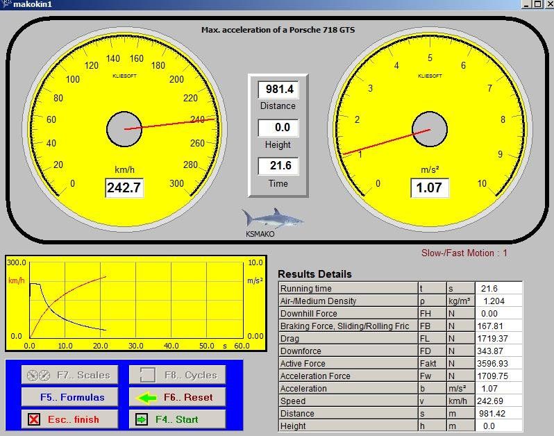Exit using Esc.. finish button

[69, 419]
